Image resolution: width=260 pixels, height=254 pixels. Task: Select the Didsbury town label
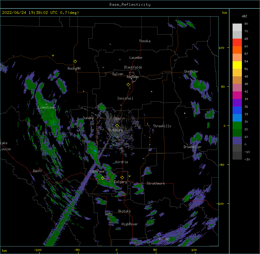[116, 130]
